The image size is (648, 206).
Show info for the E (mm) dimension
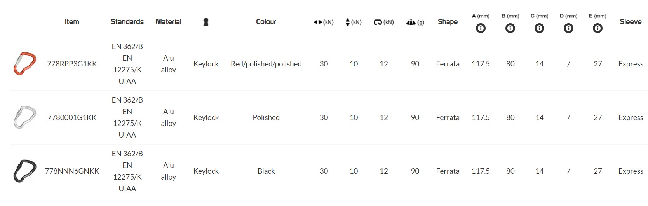coord(597,28)
